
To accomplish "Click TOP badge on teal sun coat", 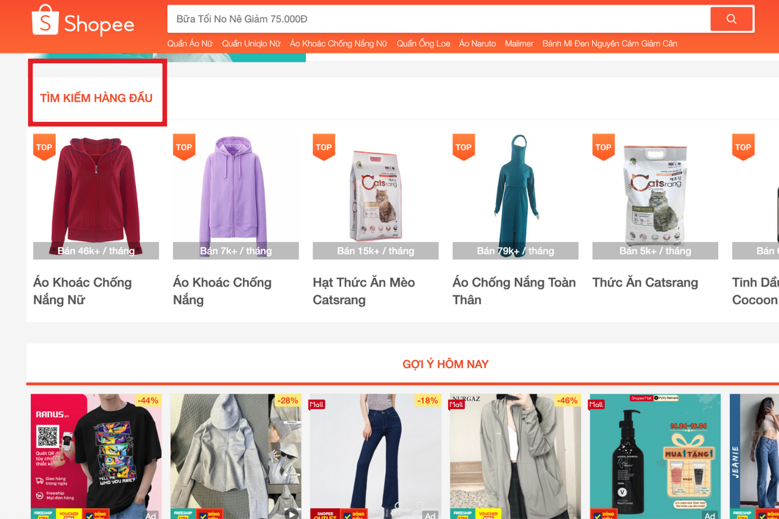I will 463,147.
